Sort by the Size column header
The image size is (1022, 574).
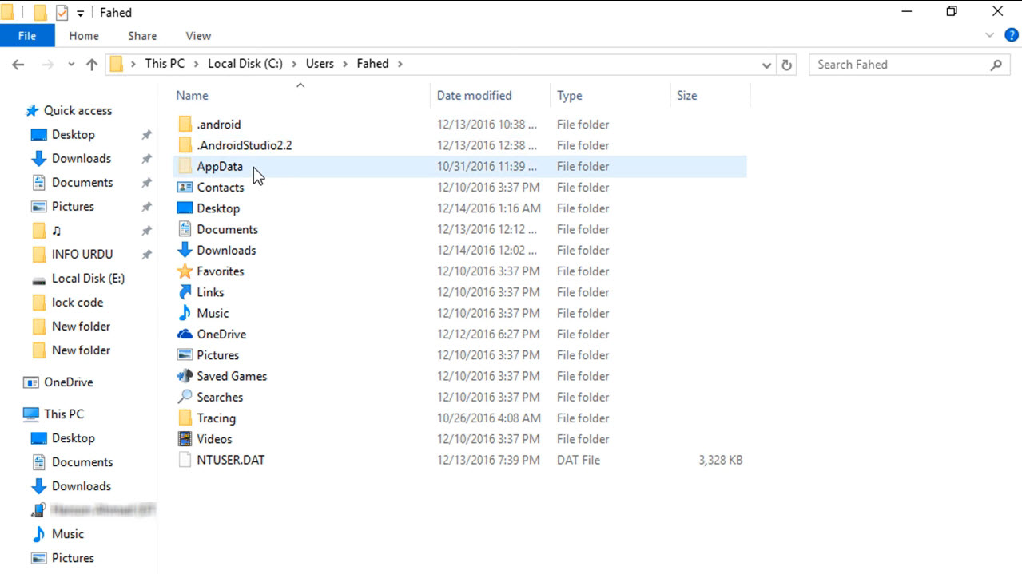[686, 95]
